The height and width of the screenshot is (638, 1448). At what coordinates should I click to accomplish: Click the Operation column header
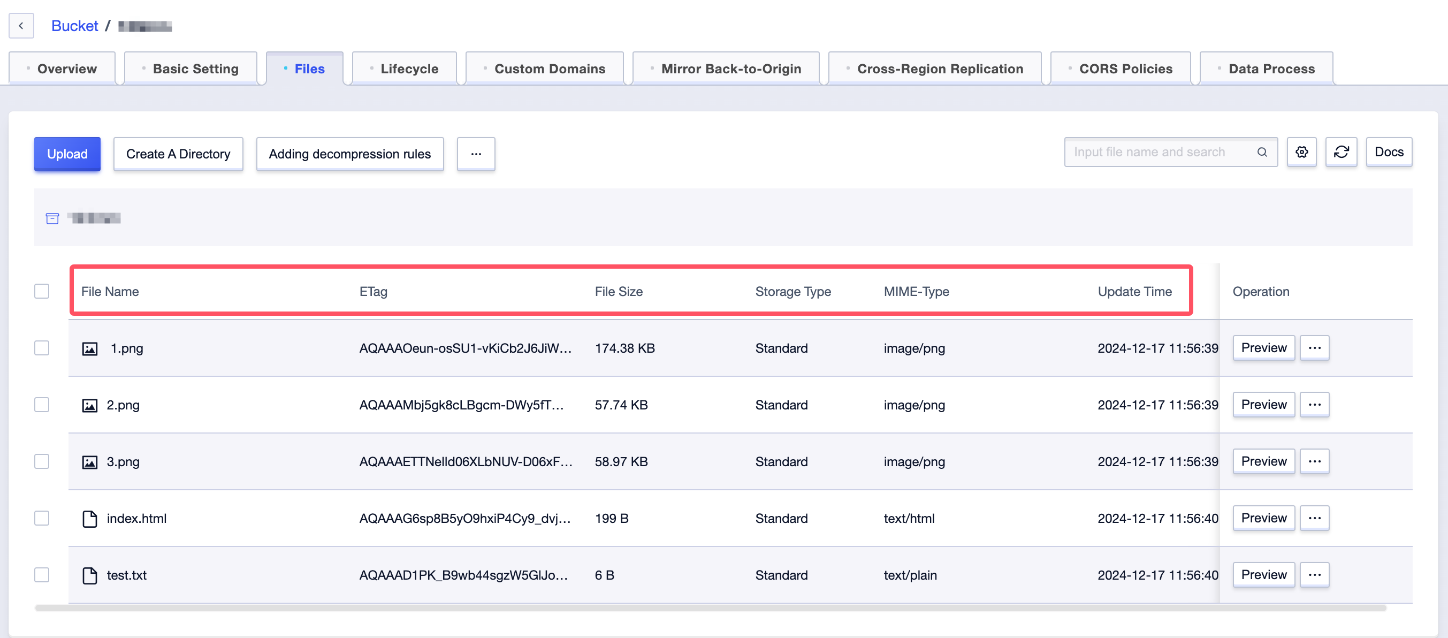1261,292
